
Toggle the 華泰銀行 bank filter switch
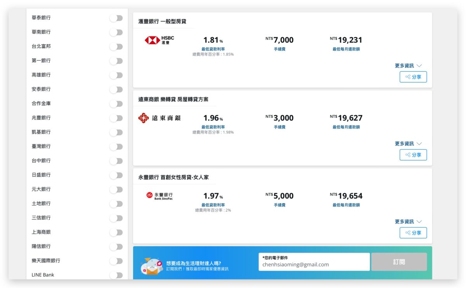point(116,18)
